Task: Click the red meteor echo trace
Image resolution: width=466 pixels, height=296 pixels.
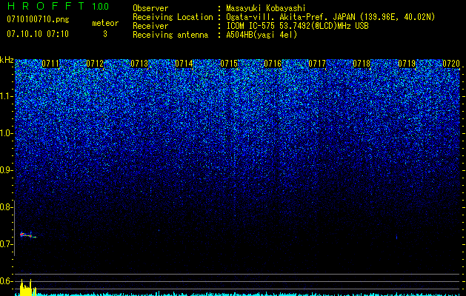Action: pyautogui.click(x=27, y=235)
